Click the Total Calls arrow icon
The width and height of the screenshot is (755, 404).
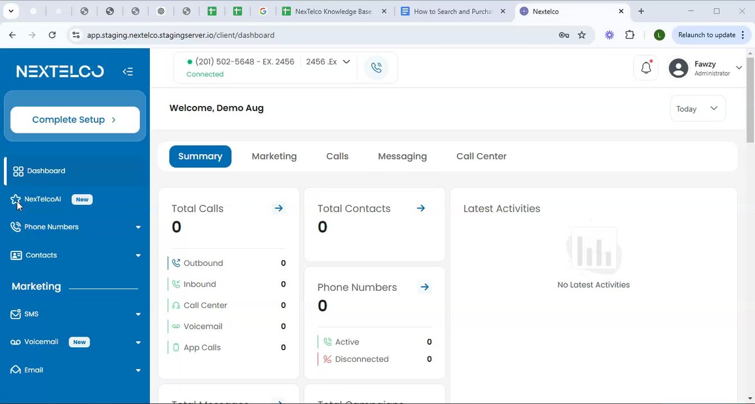[278, 208]
